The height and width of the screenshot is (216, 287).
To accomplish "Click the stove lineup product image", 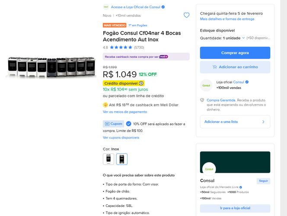I will pos(51,67).
